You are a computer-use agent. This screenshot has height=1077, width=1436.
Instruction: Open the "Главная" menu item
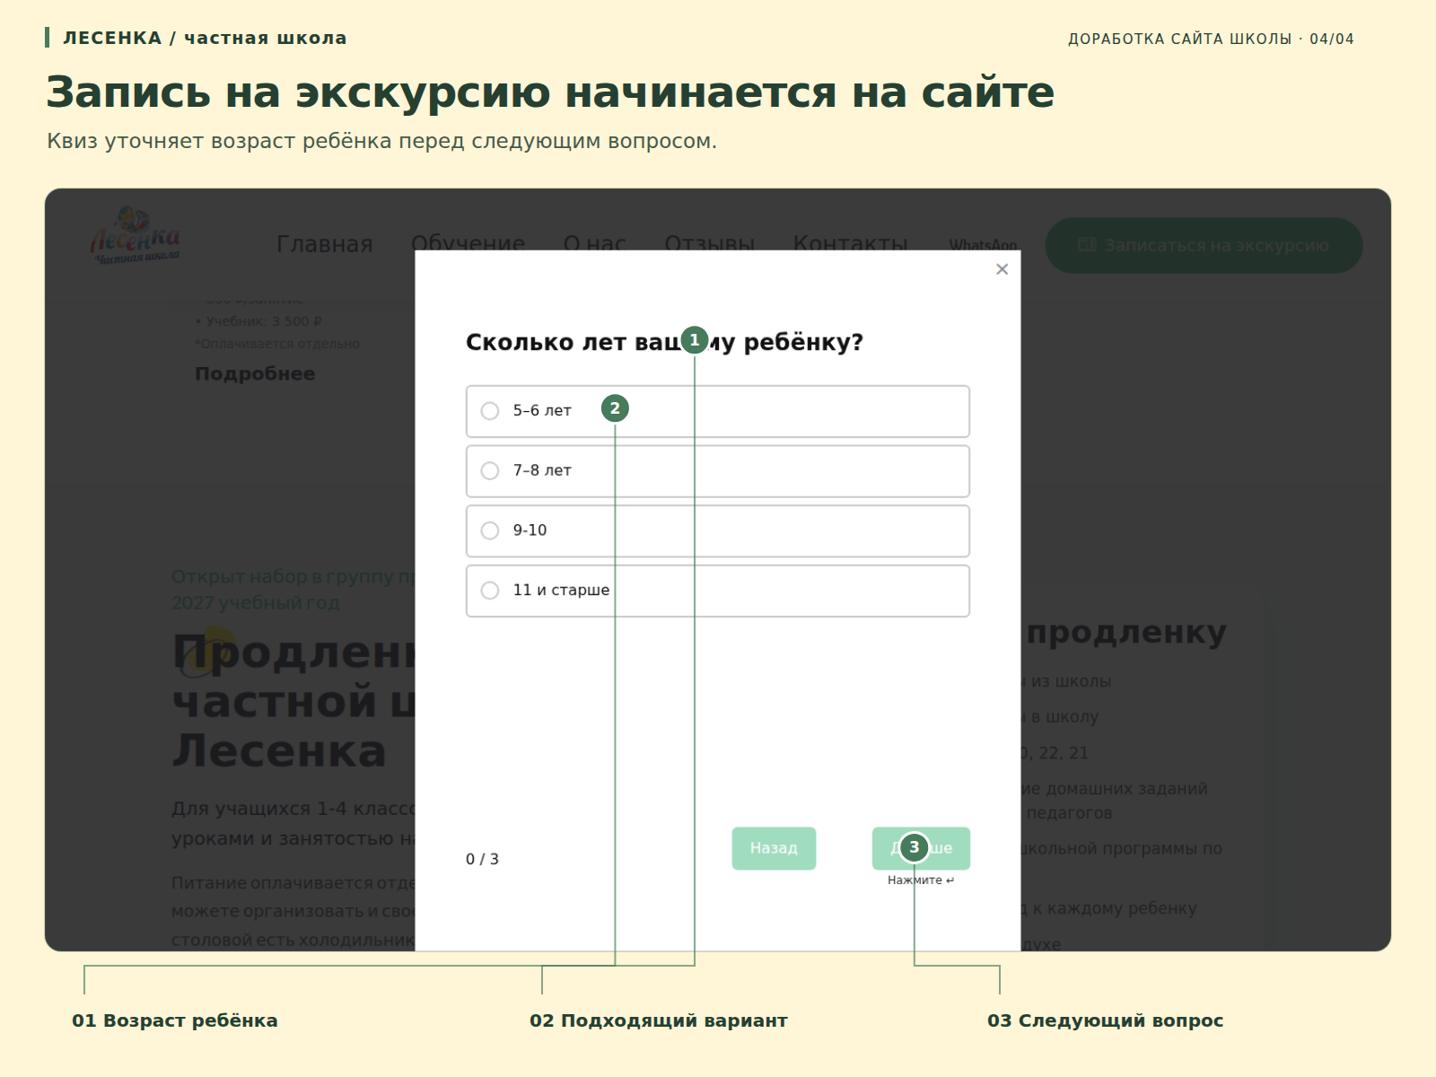pos(324,244)
